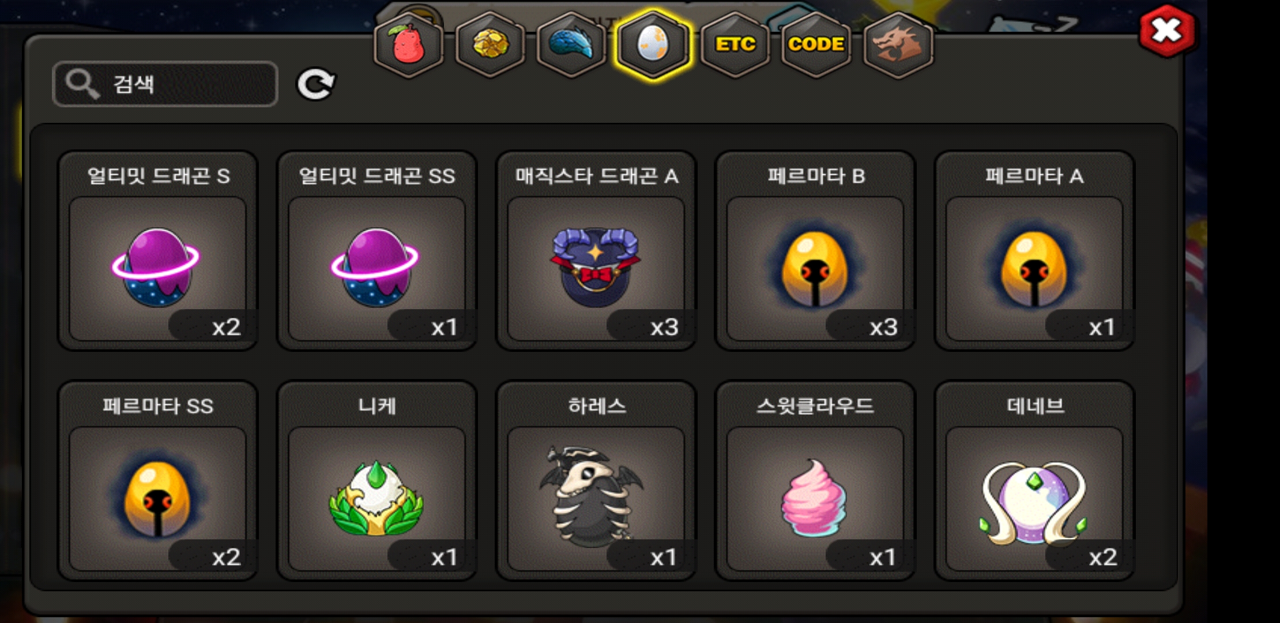
Task: Pick the 하레스 skeleton egg
Action: [x=596, y=481]
